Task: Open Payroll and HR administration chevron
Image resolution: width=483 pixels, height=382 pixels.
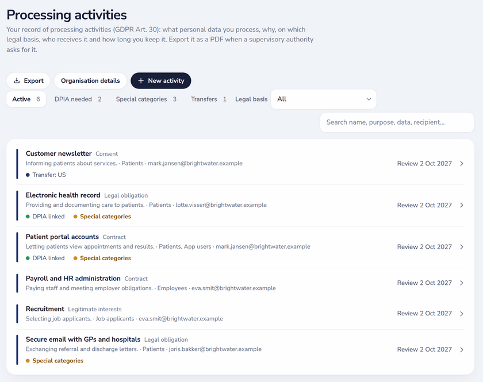Action: [461, 283]
